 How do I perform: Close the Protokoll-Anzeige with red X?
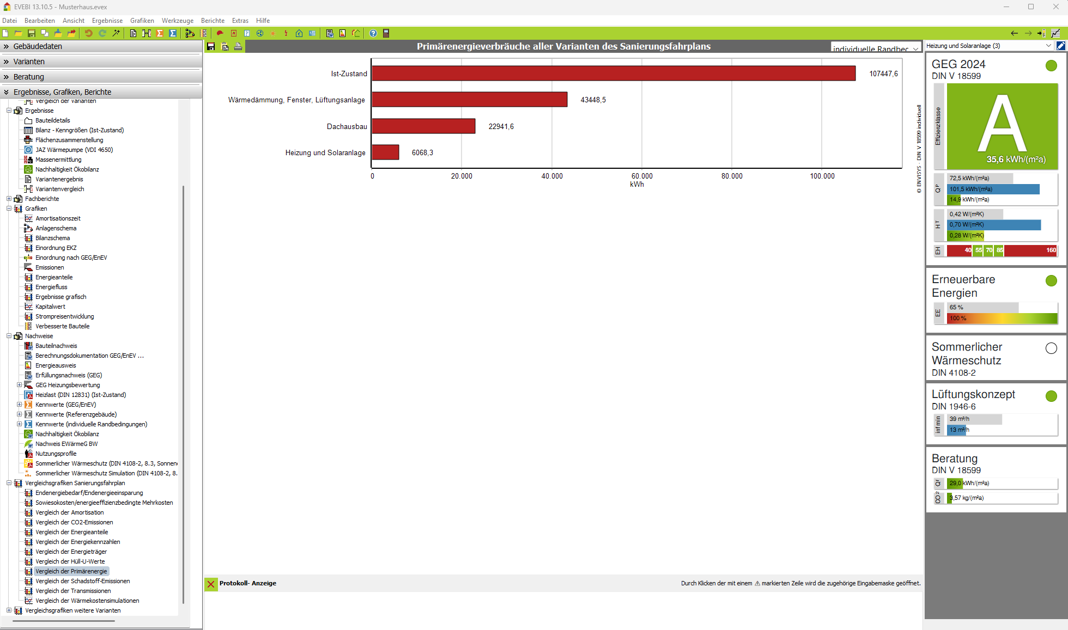(211, 584)
